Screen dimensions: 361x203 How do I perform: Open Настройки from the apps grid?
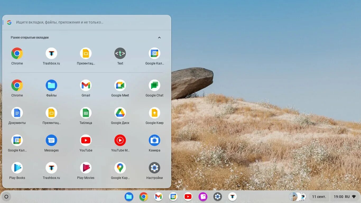click(x=155, y=170)
